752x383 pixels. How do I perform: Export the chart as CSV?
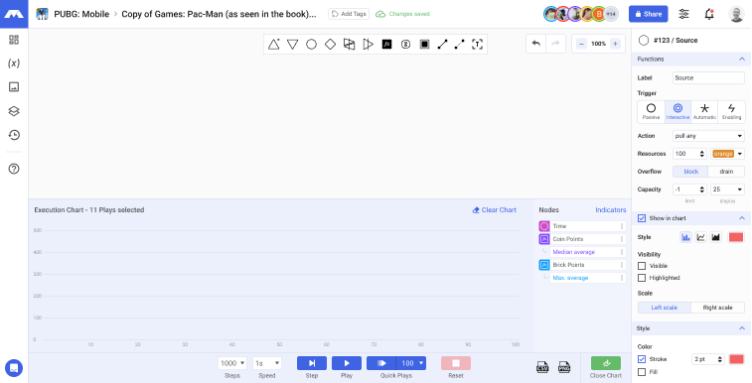click(542, 368)
